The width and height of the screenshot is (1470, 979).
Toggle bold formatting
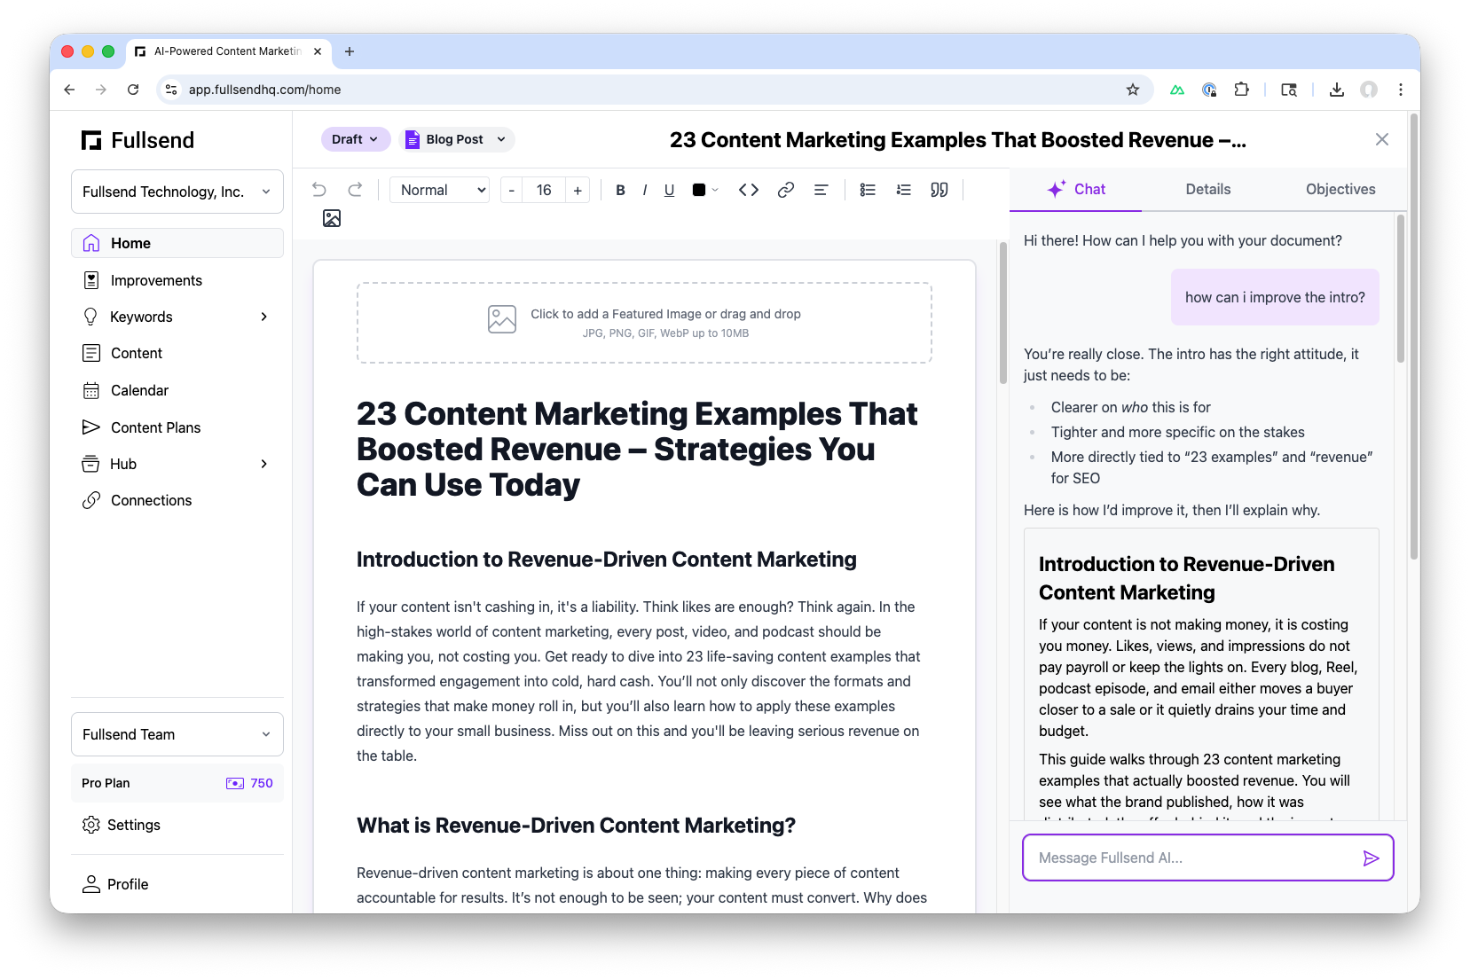click(620, 189)
